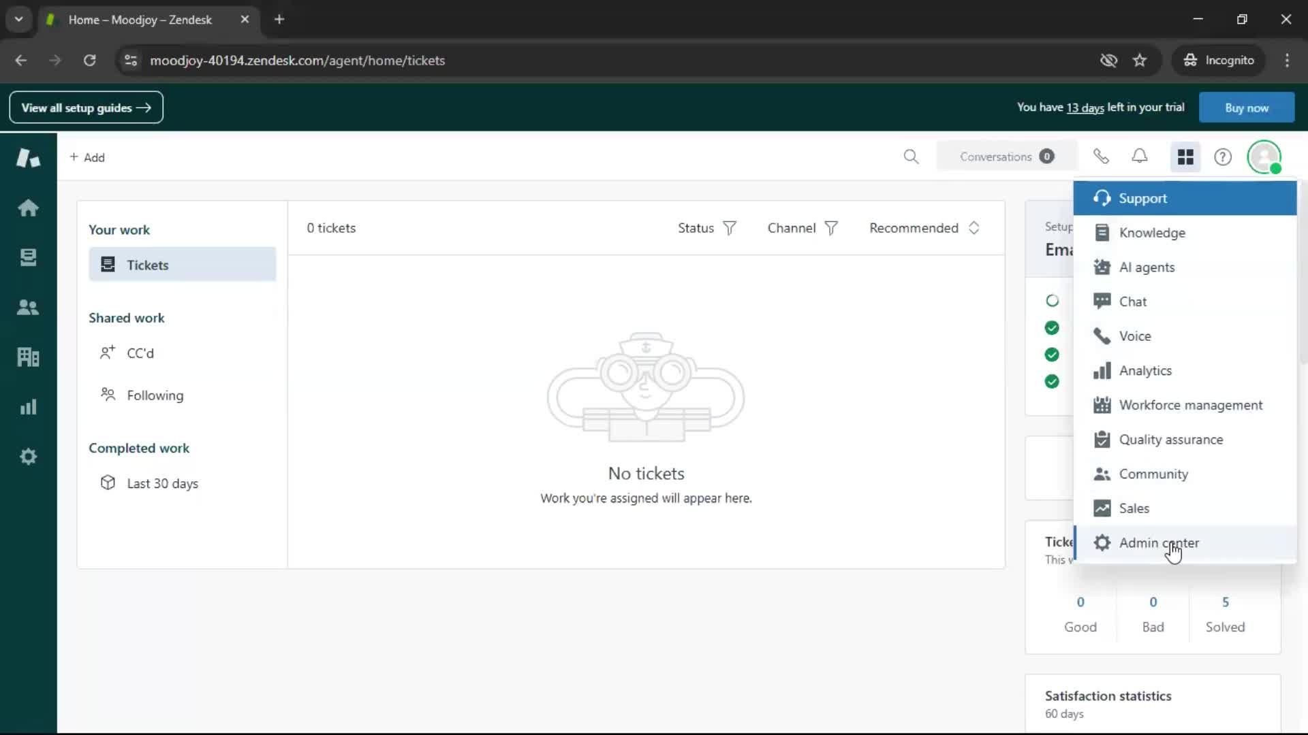
Task: Click the Incognito indicator button
Action: pyautogui.click(x=1219, y=61)
